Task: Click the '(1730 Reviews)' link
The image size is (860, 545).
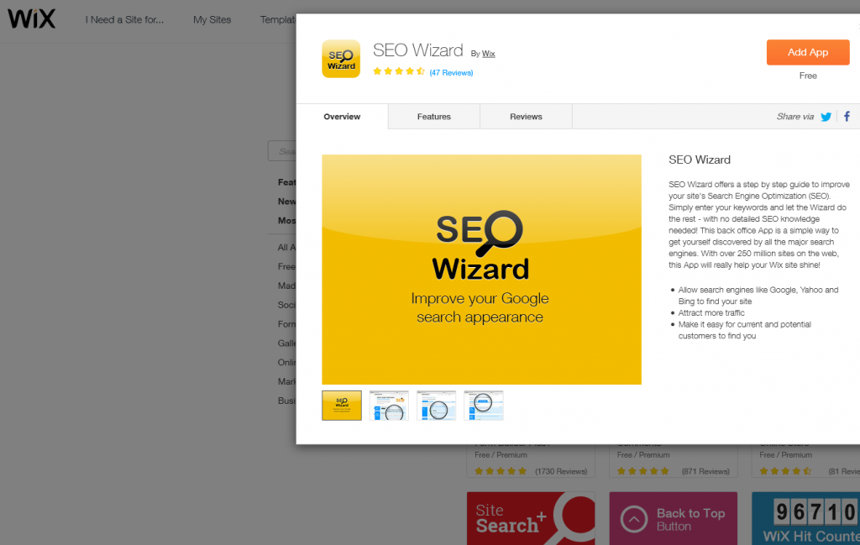Action: (563, 471)
